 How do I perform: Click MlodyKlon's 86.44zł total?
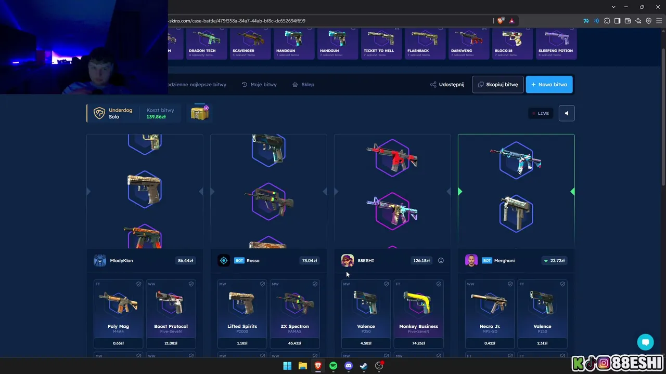pyautogui.click(x=185, y=260)
